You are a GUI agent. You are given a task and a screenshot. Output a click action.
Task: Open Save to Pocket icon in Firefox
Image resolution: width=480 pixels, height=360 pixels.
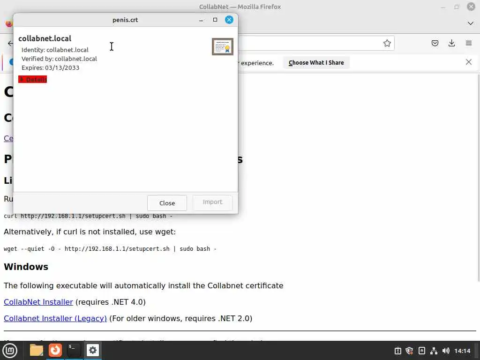(x=435, y=43)
